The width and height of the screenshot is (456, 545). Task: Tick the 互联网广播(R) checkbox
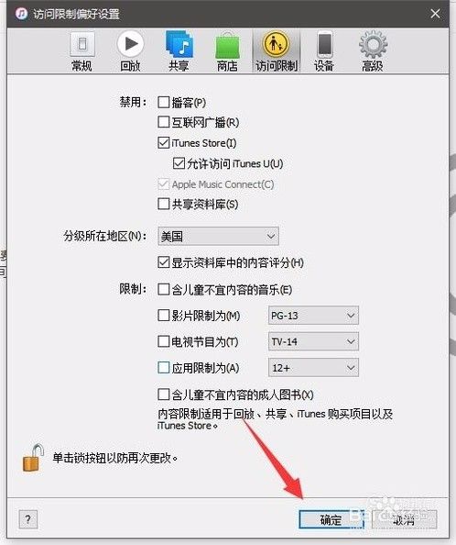pos(163,122)
